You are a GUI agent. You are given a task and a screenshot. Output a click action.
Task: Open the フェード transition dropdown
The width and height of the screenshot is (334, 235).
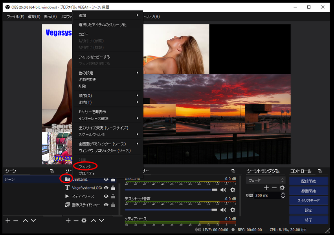click(x=266, y=180)
